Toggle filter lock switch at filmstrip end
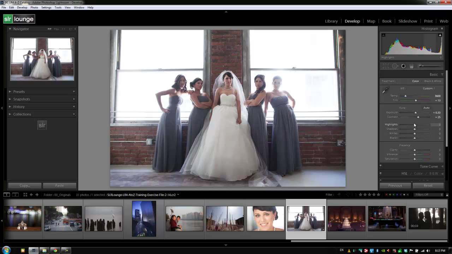 tap(447, 195)
